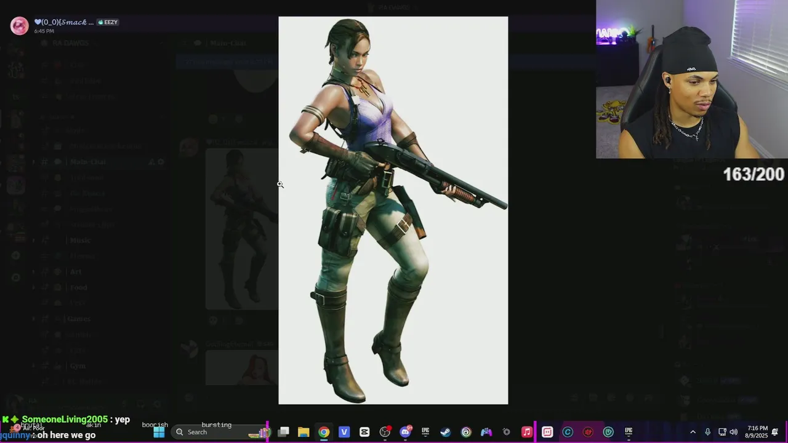Open the Windows Start menu
The width and height of the screenshot is (788, 443).
coord(159,432)
